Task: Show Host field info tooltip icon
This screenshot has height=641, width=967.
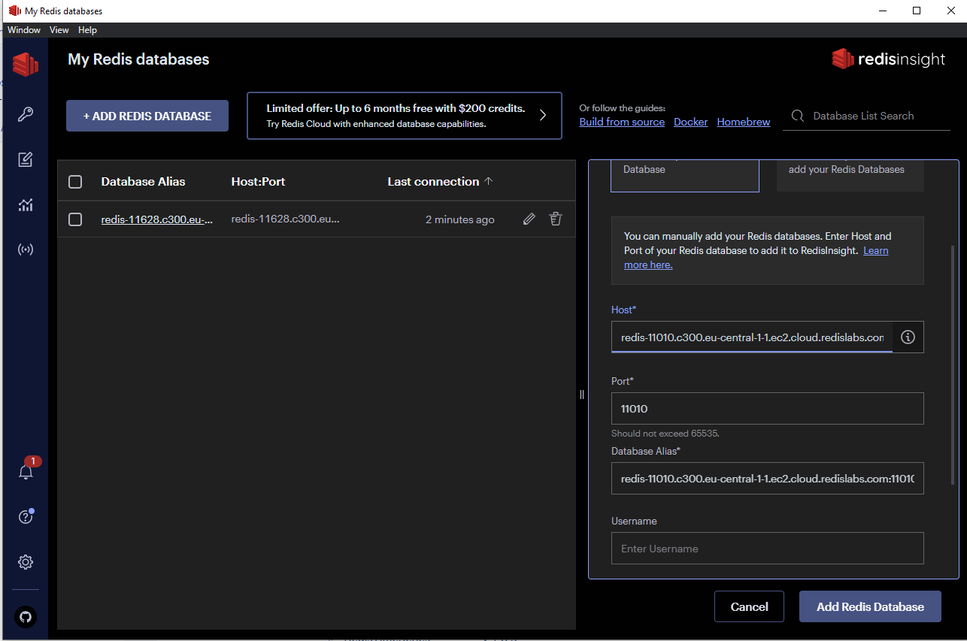Action: pos(908,337)
